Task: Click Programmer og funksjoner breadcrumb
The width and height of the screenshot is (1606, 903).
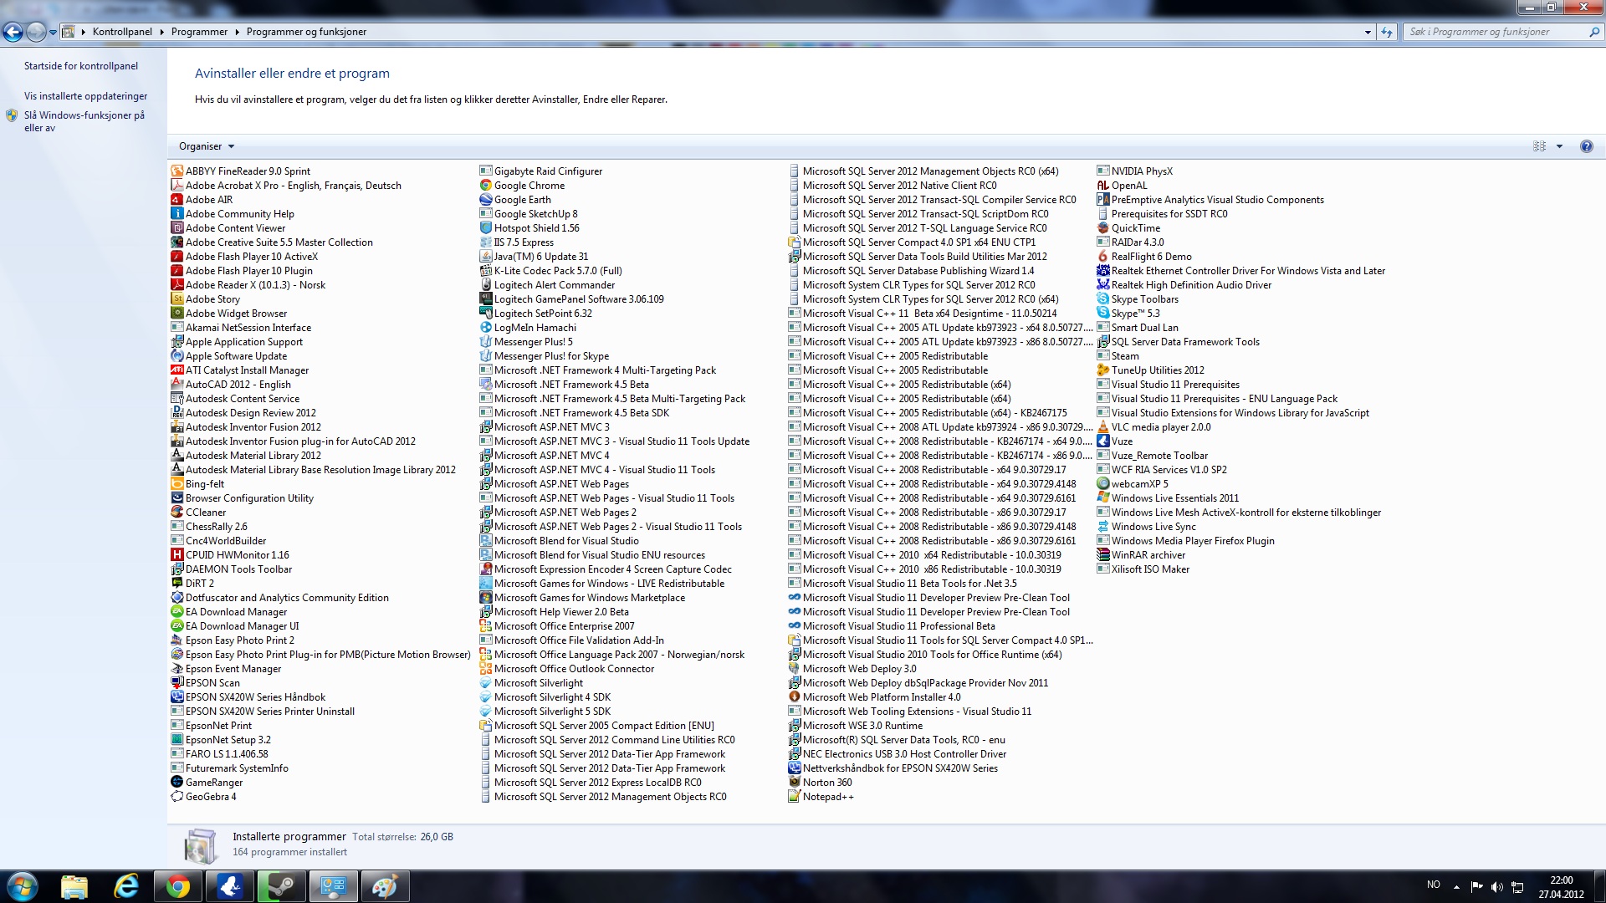Action: coord(306,32)
